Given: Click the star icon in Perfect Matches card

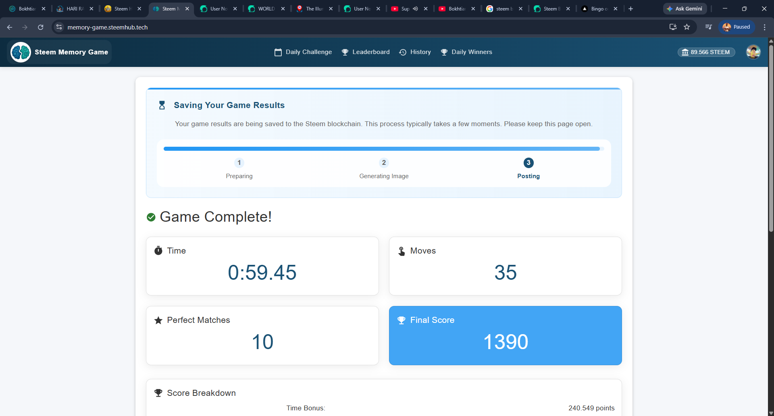Looking at the screenshot, I should pyautogui.click(x=158, y=320).
